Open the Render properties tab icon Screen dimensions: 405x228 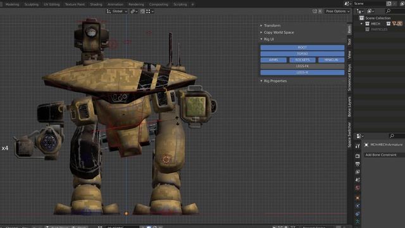[x=358, y=156]
